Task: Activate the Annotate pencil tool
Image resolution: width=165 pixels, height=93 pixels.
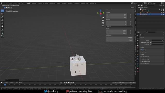Action: tap(2, 30)
